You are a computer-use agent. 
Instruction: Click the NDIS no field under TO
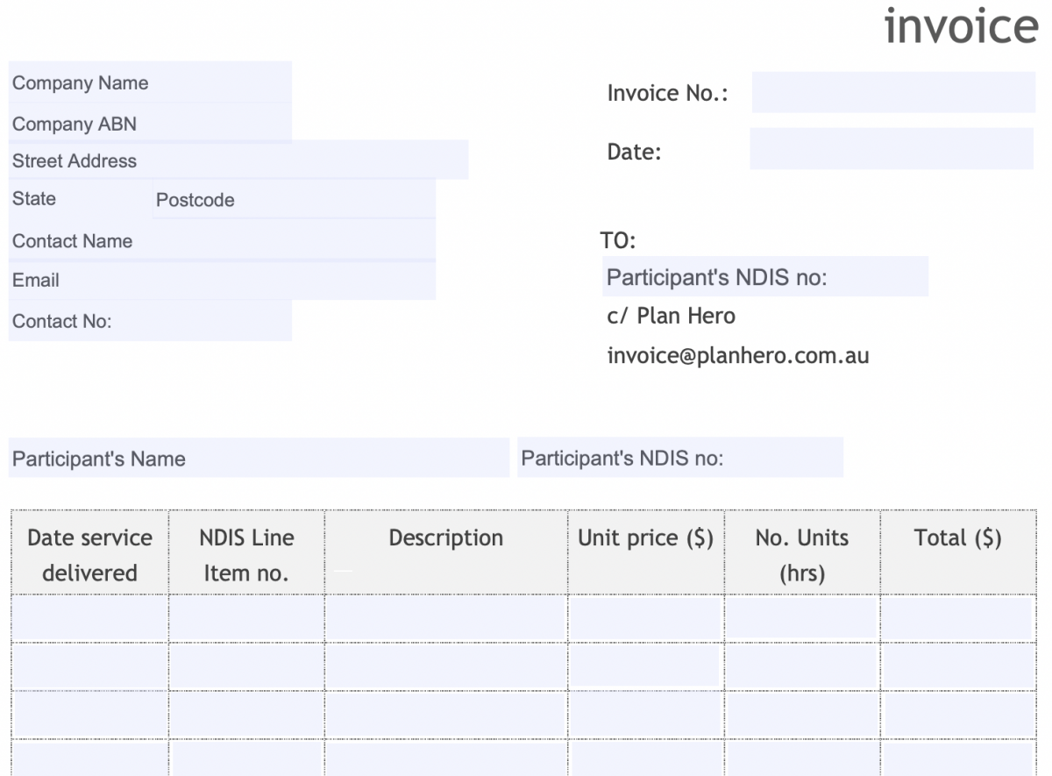764,277
